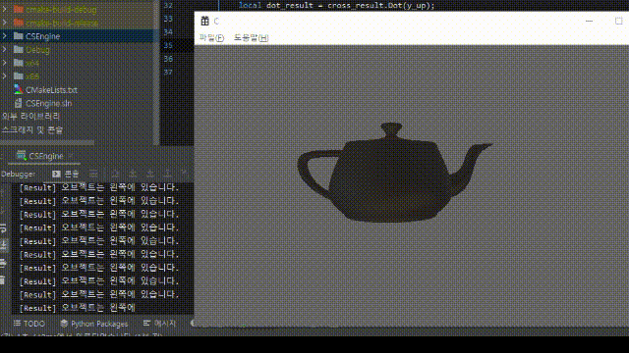Select the 스크래치 및 콘솔 node
The width and height of the screenshot is (629, 353).
point(32,129)
